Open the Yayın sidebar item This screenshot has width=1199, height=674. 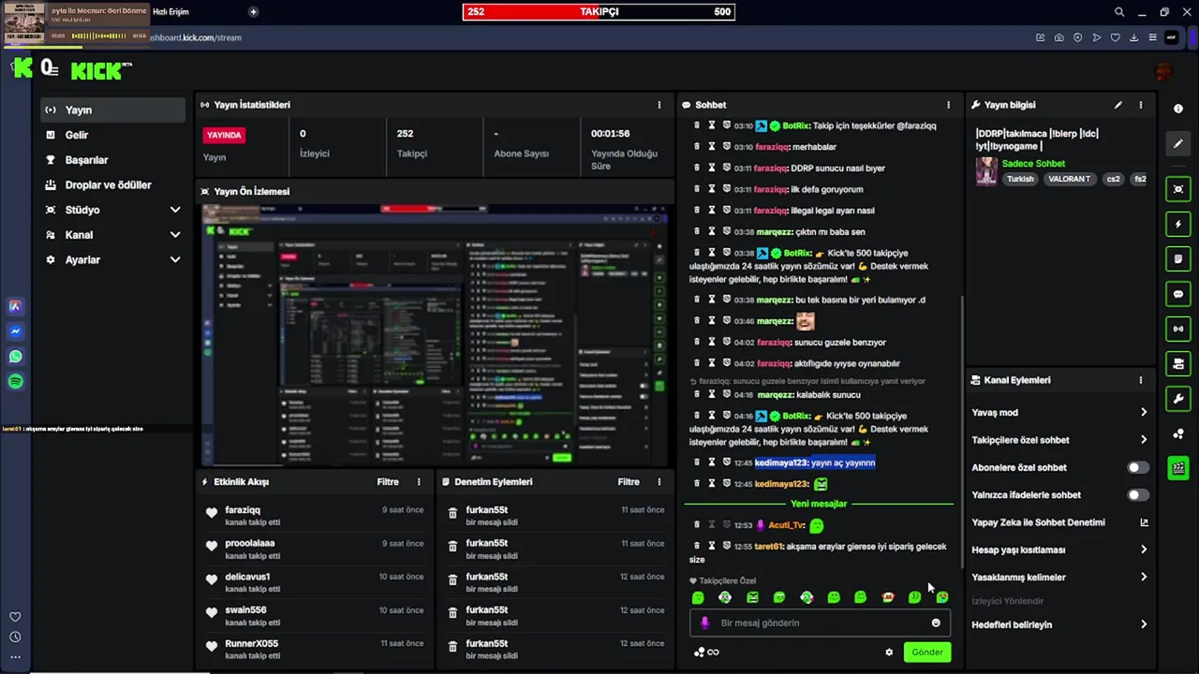pos(112,110)
